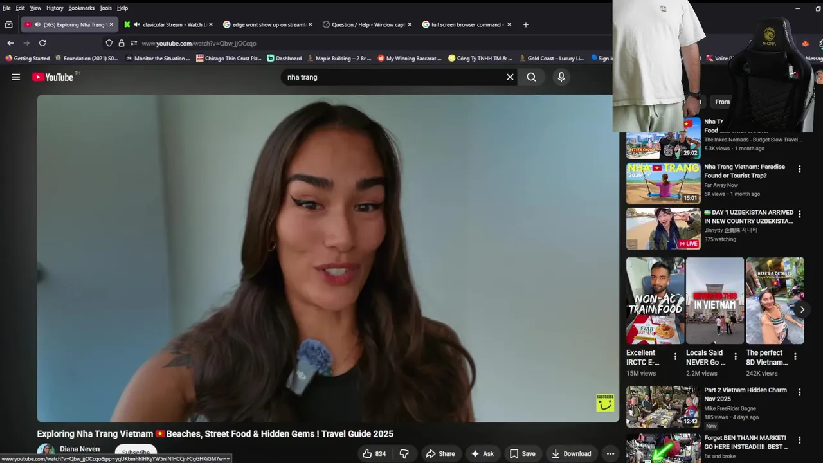Start voice search with the microphone
This screenshot has width=823, height=463.
561,77
